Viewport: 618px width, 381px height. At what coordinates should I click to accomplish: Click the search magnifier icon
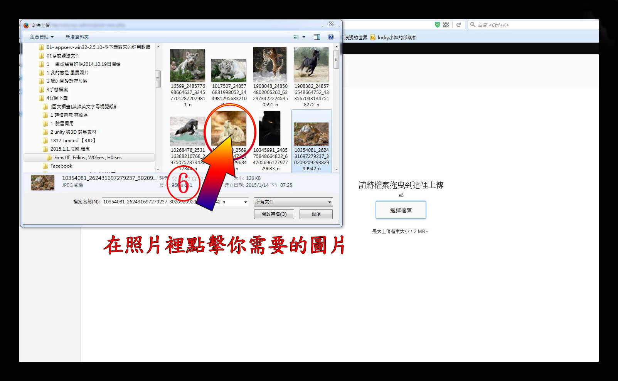pyautogui.click(x=473, y=25)
